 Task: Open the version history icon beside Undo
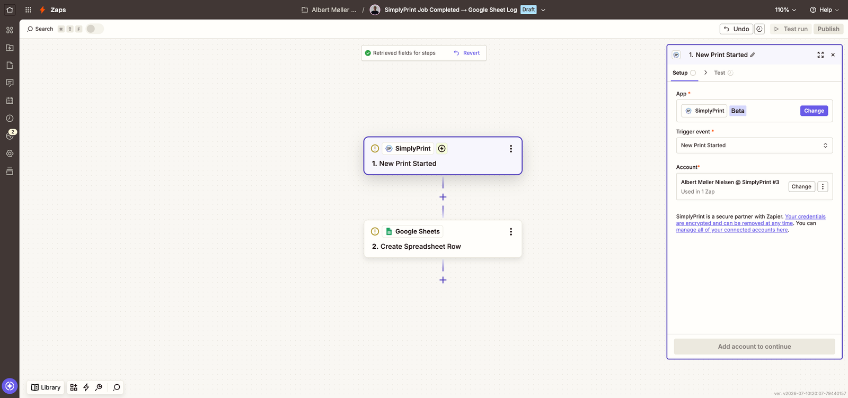(x=759, y=29)
